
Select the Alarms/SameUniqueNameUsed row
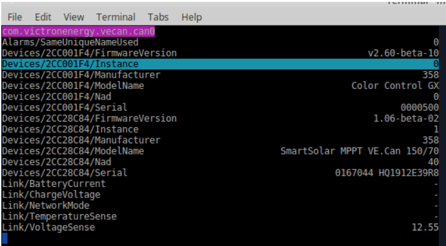220,42
